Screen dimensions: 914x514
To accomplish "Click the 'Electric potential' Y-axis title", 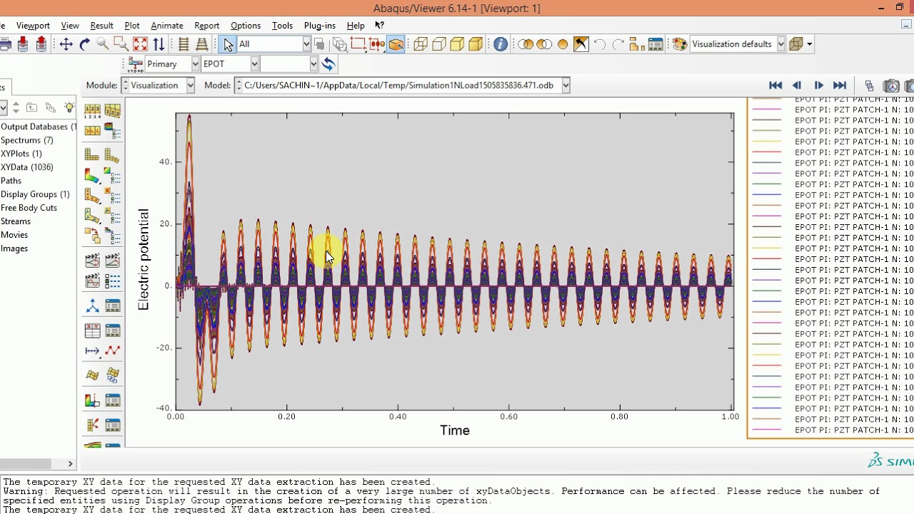I will pyautogui.click(x=144, y=259).
